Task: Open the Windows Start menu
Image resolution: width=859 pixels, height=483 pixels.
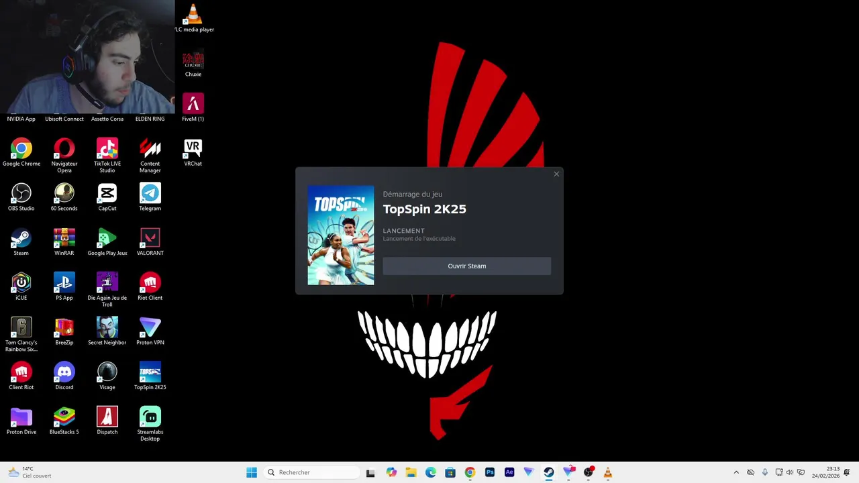Action: [252, 472]
